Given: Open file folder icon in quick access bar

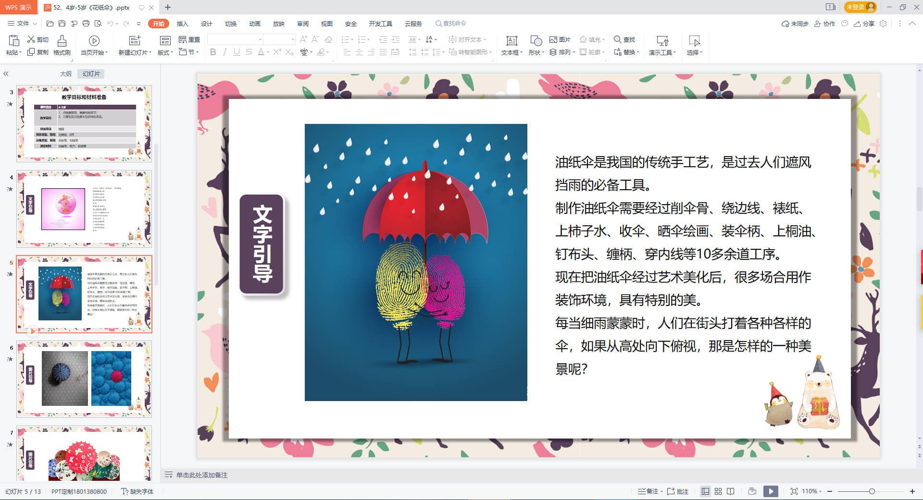Looking at the screenshot, I should click(50, 23).
